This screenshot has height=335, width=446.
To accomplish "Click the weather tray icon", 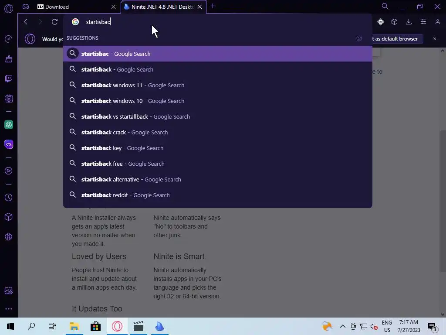I will [327, 326].
